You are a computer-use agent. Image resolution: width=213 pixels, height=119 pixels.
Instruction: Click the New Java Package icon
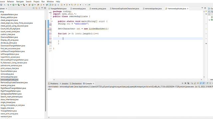pos(29,5)
